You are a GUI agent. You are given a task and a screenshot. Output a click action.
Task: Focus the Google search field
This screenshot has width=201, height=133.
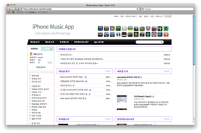[167, 9]
